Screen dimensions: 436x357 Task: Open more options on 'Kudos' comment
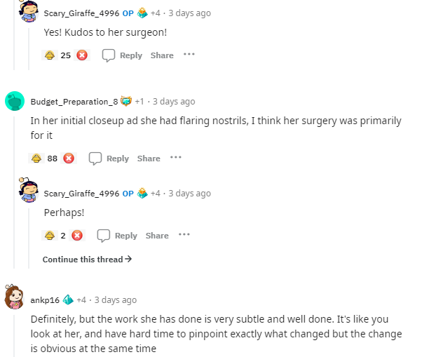pyautogui.click(x=189, y=55)
